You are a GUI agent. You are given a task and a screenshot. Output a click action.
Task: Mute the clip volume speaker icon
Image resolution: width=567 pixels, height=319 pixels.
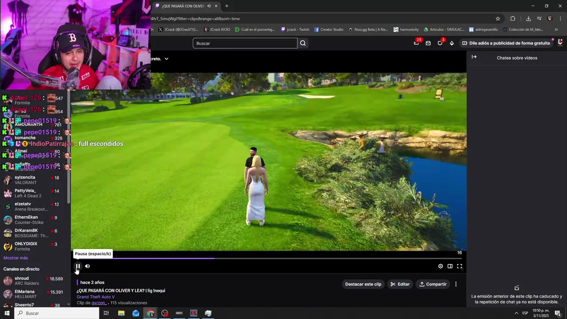click(87, 266)
